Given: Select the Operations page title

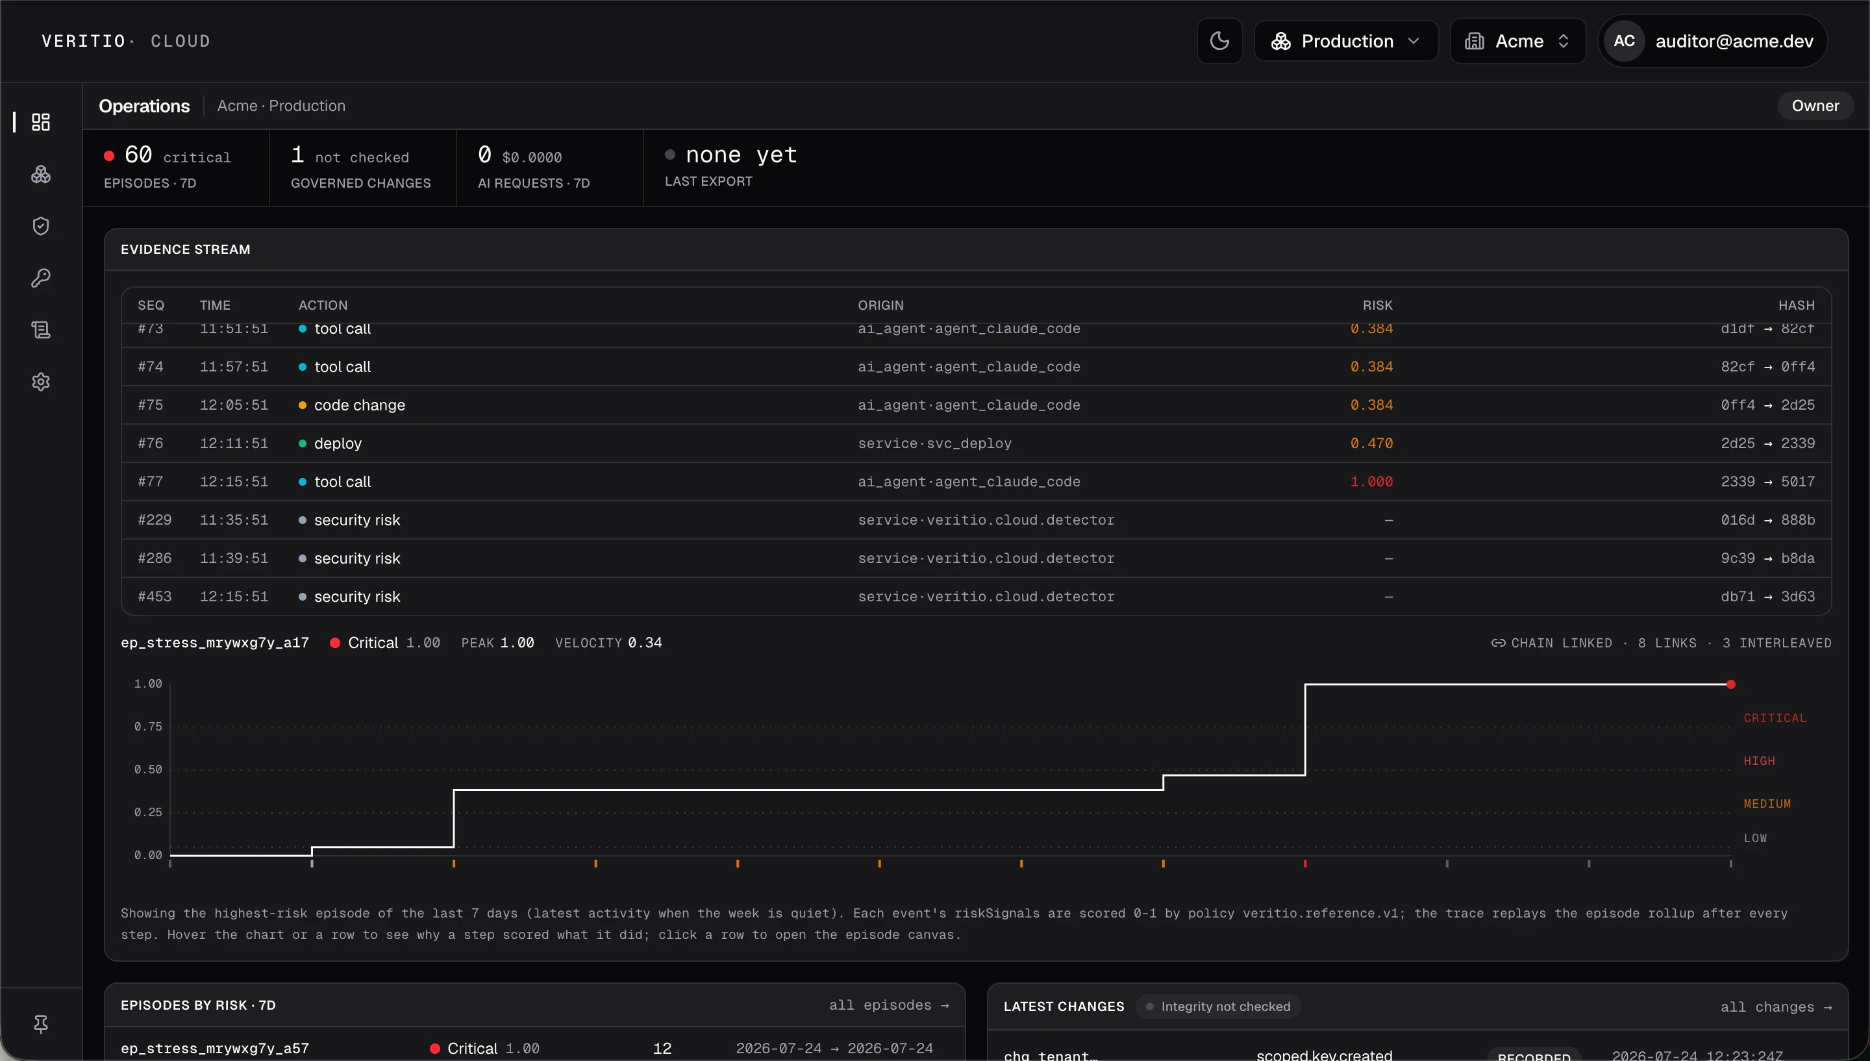Looking at the screenshot, I should tap(144, 106).
